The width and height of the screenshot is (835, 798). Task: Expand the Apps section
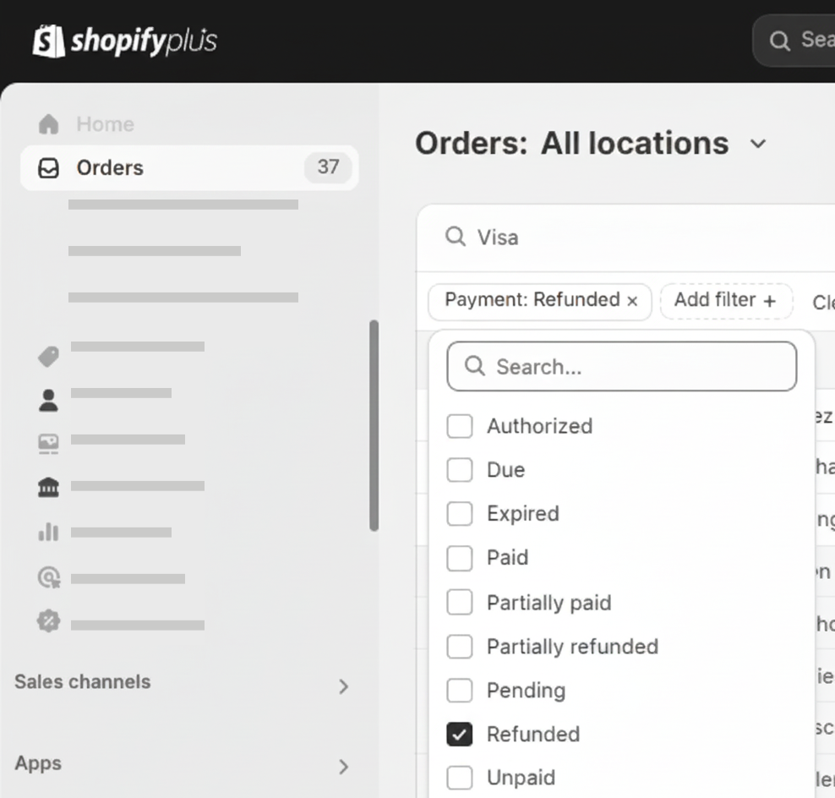(343, 767)
